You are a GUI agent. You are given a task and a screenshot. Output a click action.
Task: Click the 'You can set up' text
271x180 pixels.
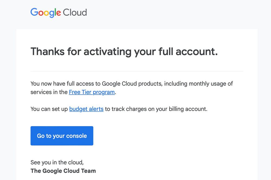click(49, 109)
